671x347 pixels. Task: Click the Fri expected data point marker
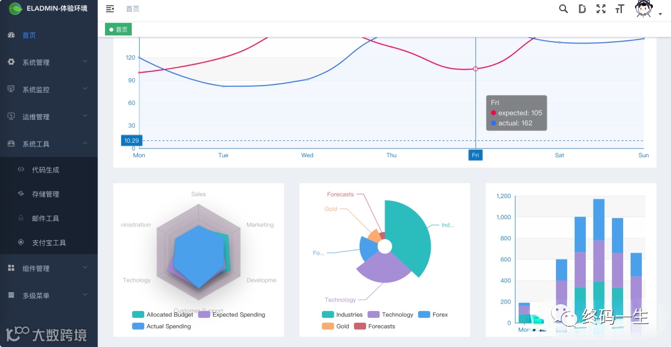475,69
